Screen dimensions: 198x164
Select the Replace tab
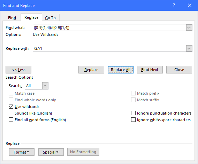pos(31,17)
